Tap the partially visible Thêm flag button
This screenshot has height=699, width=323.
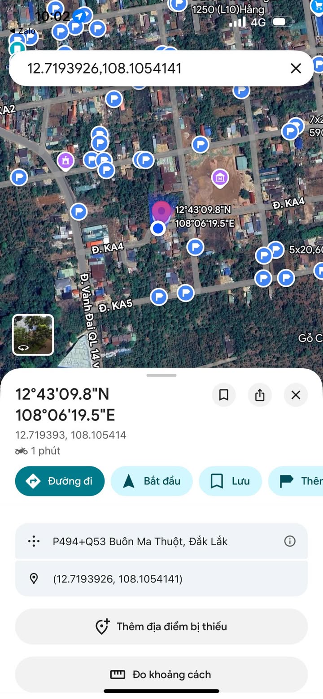[x=296, y=481]
